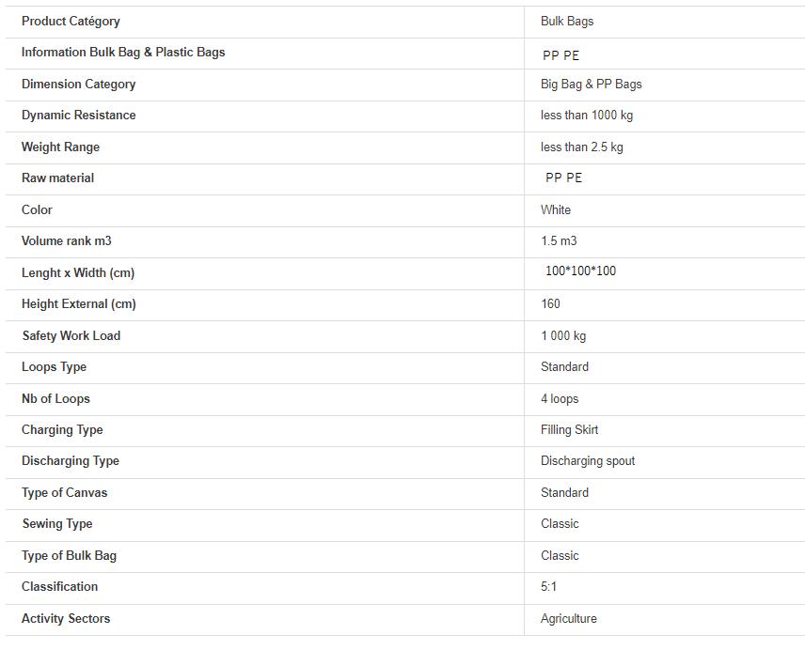Select the Big Bag & PP Bags value

tap(591, 85)
